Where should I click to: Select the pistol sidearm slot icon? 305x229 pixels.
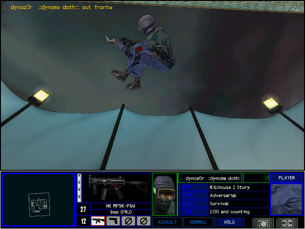click(113, 221)
